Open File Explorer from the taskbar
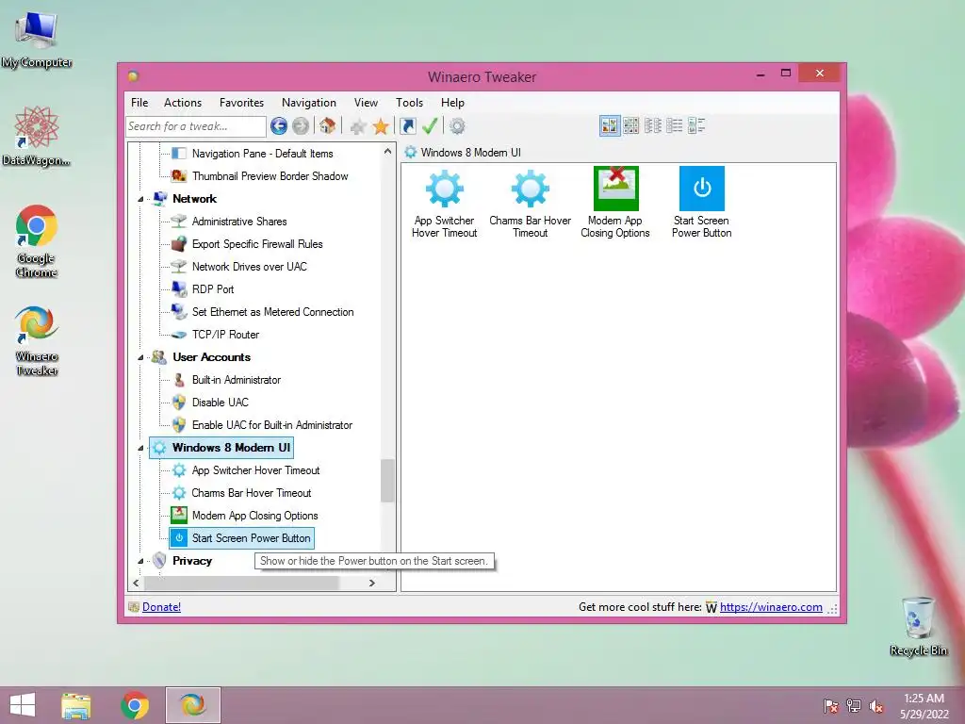This screenshot has height=724, width=965. (x=75, y=705)
